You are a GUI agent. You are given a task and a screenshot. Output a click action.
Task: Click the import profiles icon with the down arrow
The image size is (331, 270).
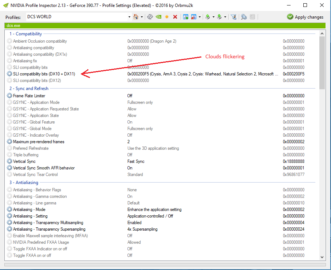(219, 17)
